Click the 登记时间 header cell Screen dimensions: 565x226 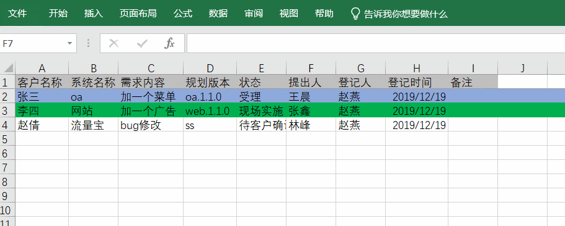click(x=417, y=82)
